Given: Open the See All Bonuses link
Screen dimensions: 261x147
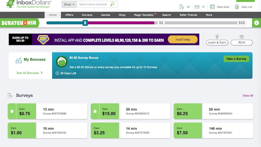Looking at the screenshot, I should tap(28, 73).
